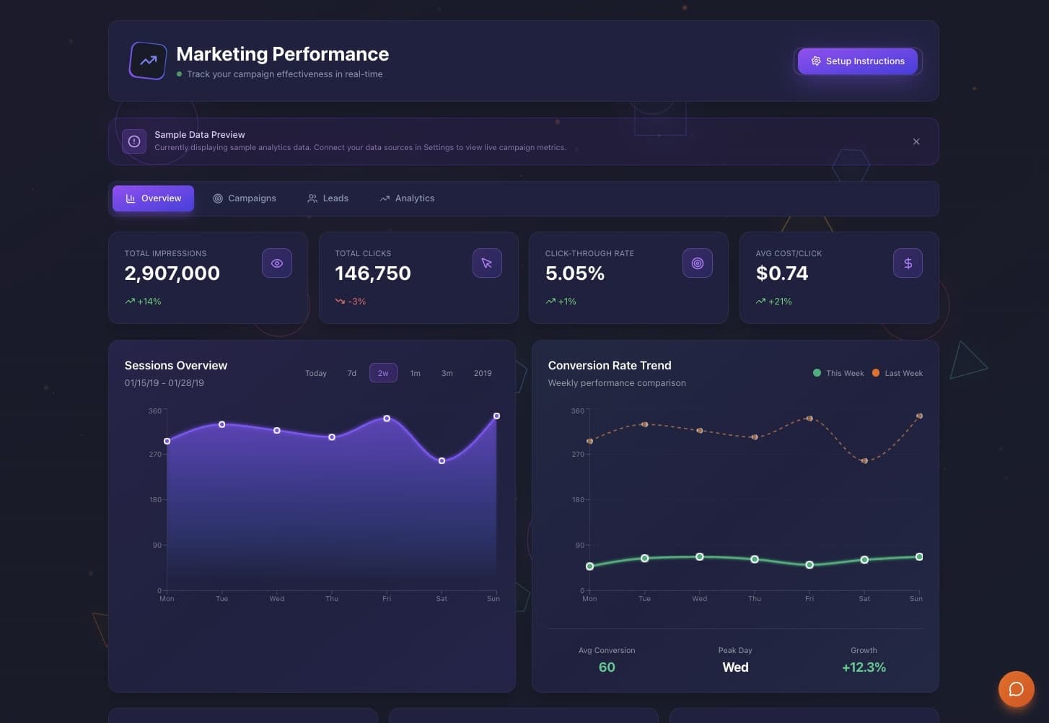The height and width of the screenshot is (723, 1049).
Task: Click the Sample Data Preview info icon
Action: 134,141
